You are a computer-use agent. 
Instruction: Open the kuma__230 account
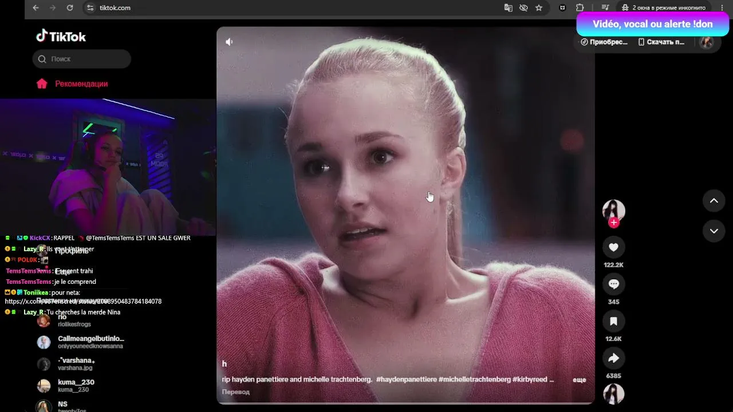[x=76, y=386]
